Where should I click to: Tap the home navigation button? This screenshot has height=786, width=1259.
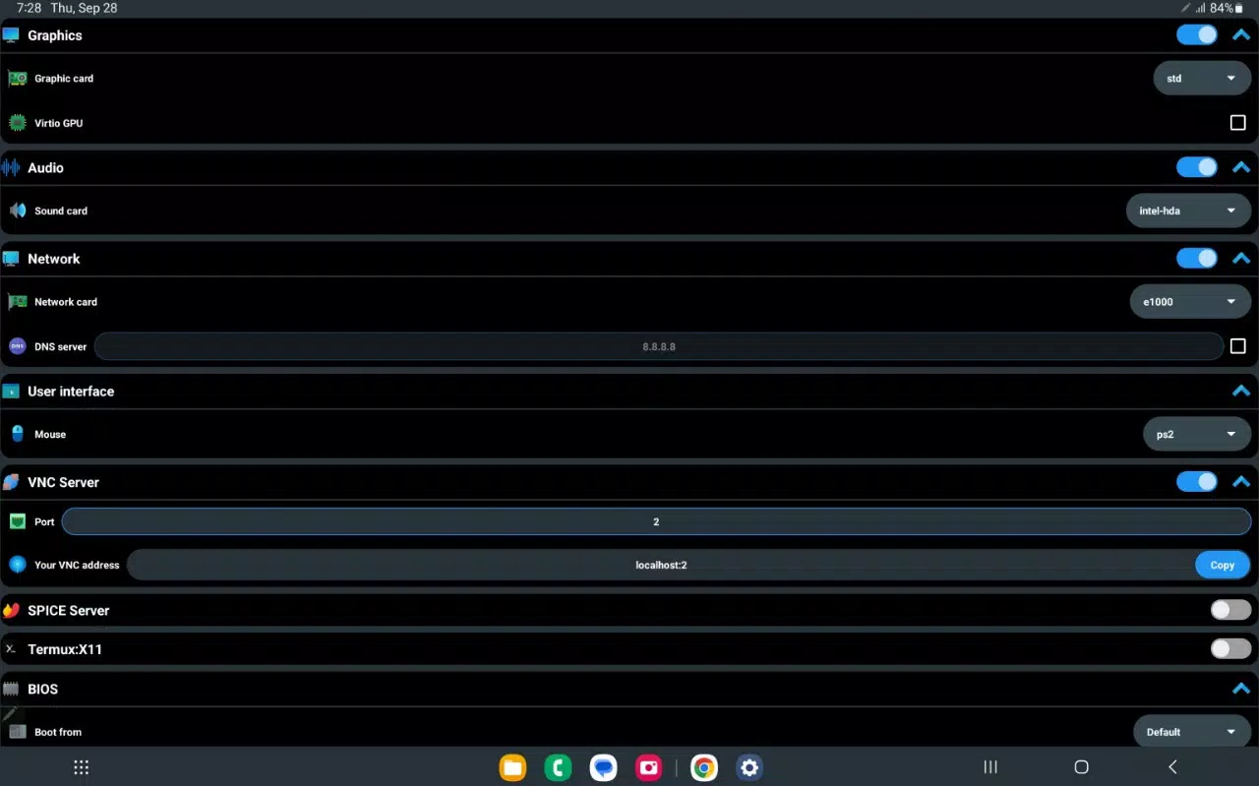click(1081, 767)
